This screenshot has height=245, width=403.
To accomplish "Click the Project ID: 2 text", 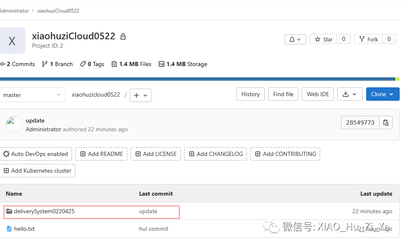I will [48, 46].
